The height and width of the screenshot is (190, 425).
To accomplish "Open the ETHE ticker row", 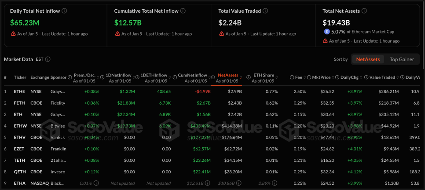I will pyautogui.click(x=20, y=91).
